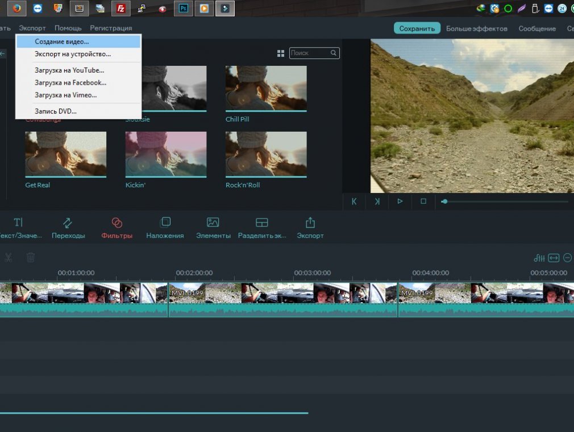This screenshot has height=432, width=574.
Task: Click the preview playback progress slider
Action: 506,202
